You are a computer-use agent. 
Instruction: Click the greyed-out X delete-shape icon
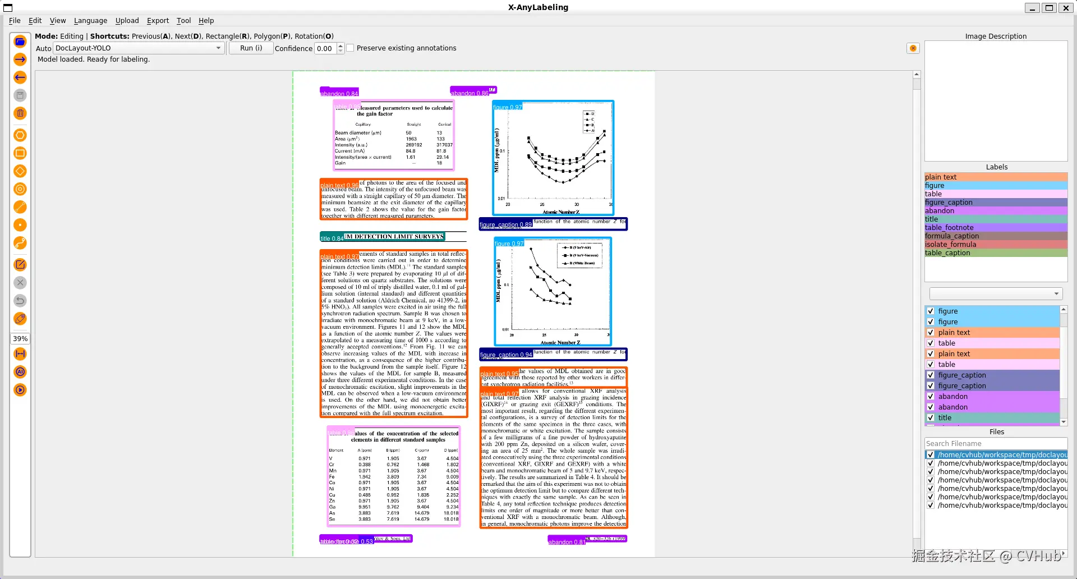tap(20, 283)
